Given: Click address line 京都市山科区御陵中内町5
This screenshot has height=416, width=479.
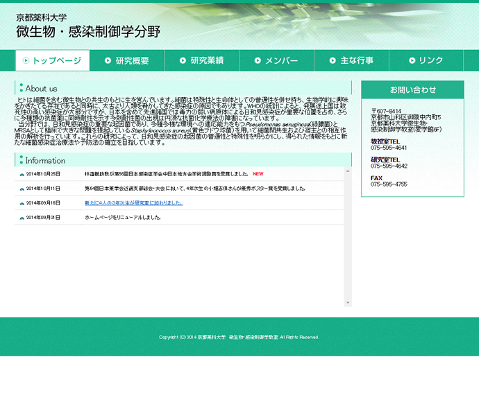Looking at the screenshot, I should (x=406, y=117).
